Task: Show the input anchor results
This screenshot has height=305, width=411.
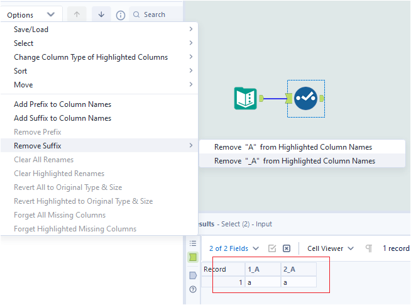Action: (x=193, y=257)
